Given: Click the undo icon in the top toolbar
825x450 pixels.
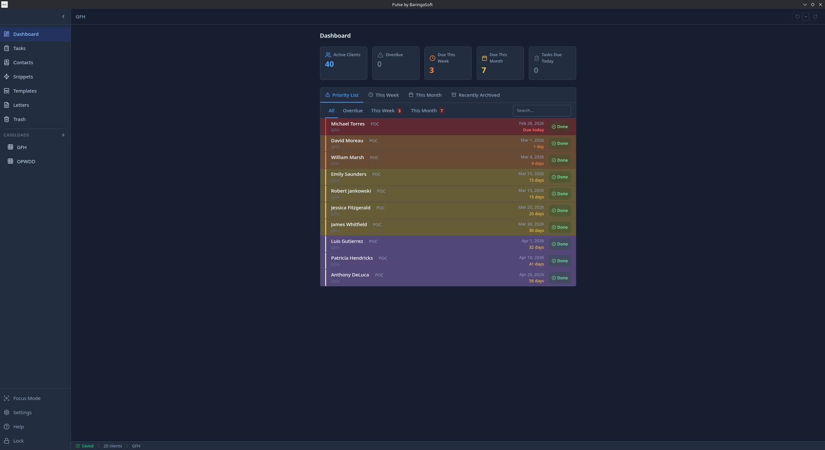Looking at the screenshot, I should 797,17.
